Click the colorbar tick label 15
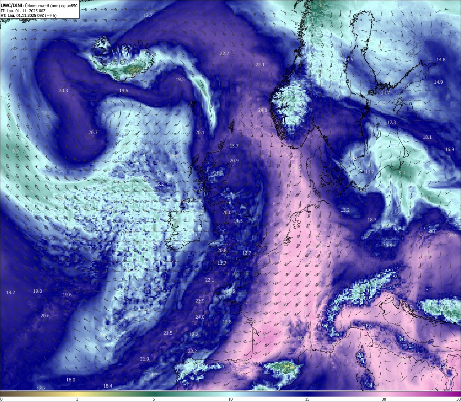Screen dimensions: 461x402 click(x=307, y=399)
